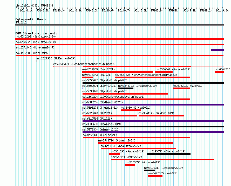Click the gray 15q26.2 cytogenetic band bar
Image resolution: width=231 pixels, height=186 pixels.
tap(119, 25)
